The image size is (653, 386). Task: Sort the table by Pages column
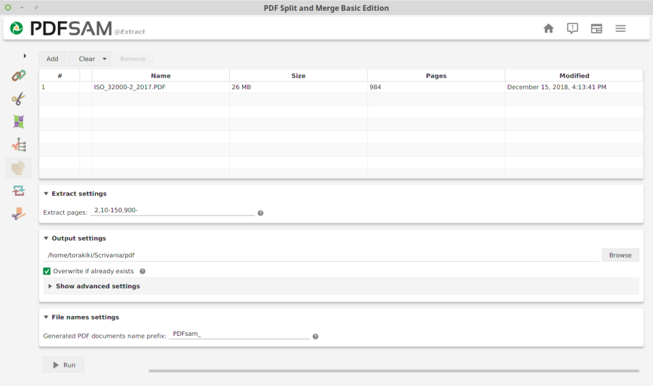pyautogui.click(x=436, y=75)
